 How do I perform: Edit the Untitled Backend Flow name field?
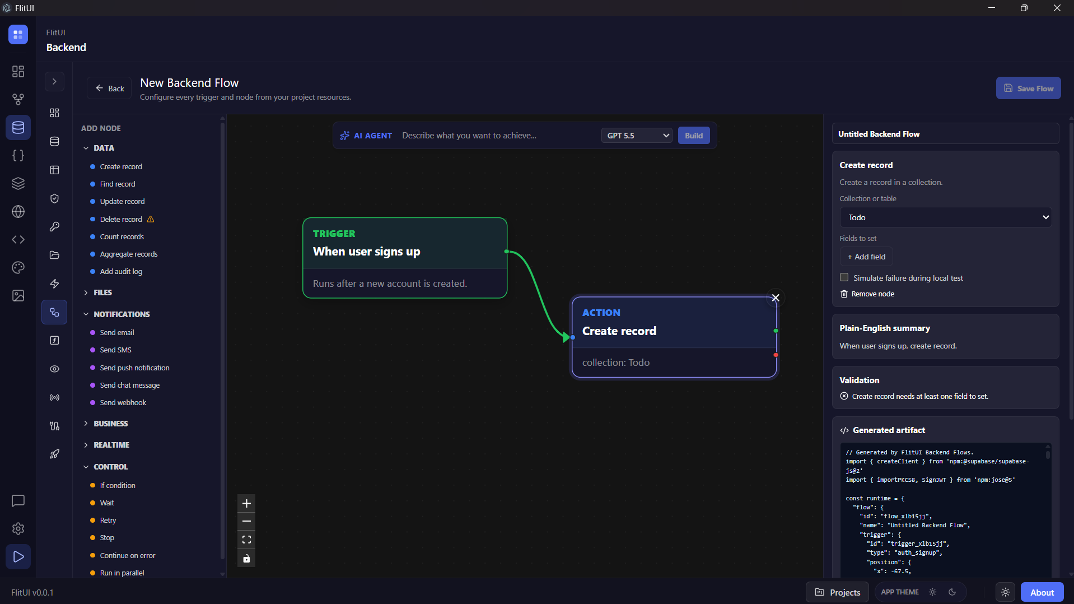click(x=945, y=134)
